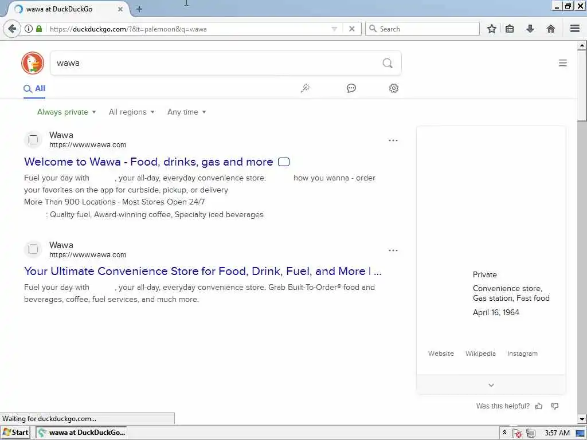This screenshot has width=587, height=440.
Task: Open Your Ultimate Convenience Store result link
Action: pos(202,271)
